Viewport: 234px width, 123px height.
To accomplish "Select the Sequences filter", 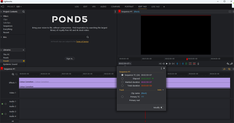I will [x=8, y=26].
